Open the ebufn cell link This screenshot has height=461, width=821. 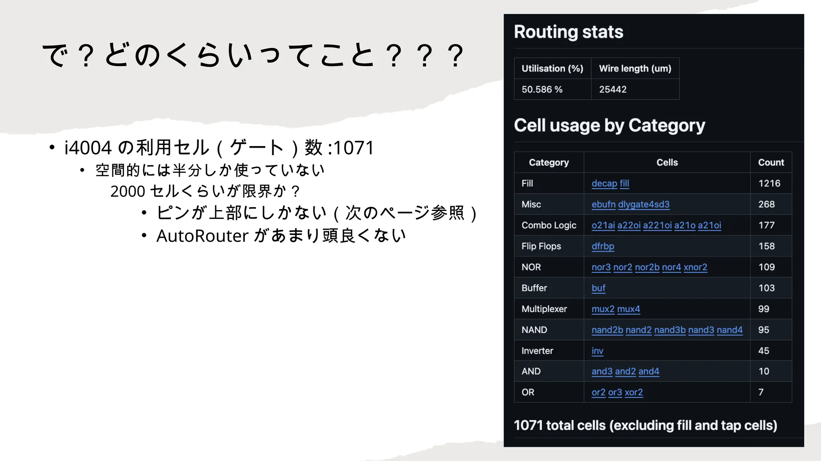click(603, 204)
